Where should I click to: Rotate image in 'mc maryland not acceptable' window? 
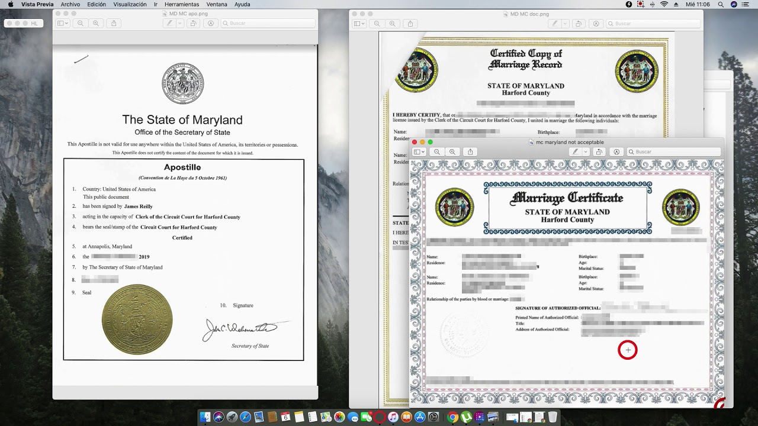pyautogui.click(x=599, y=152)
